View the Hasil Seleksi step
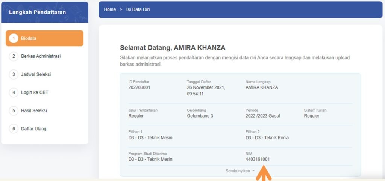Image resolution: width=385 pixels, height=181 pixels. (x=34, y=110)
